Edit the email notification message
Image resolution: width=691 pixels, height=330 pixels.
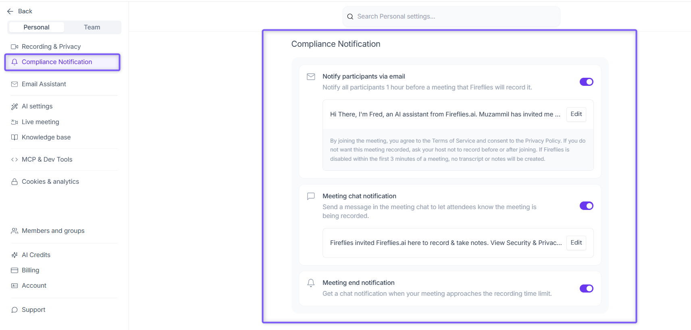(576, 114)
